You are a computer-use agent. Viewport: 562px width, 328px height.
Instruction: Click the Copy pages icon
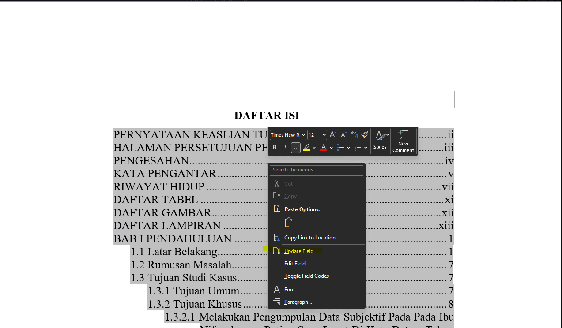(277, 196)
